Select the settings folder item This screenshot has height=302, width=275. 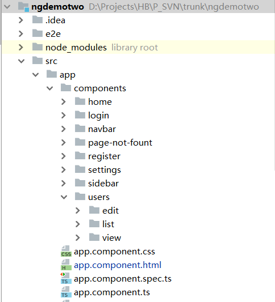(x=105, y=170)
